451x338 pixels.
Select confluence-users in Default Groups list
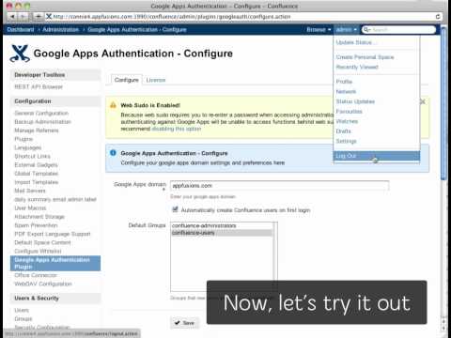[x=222, y=233]
